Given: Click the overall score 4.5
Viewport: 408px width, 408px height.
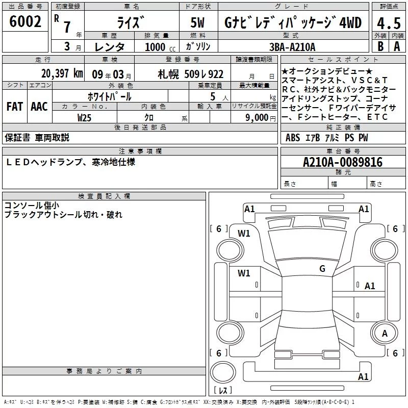Looking at the screenshot, I should [x=389, y=23].
